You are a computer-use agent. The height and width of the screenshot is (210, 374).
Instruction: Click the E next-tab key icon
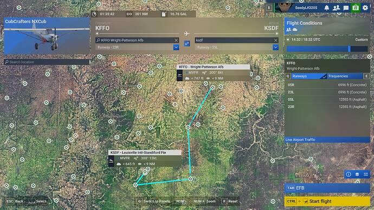(x=366, y=76)
